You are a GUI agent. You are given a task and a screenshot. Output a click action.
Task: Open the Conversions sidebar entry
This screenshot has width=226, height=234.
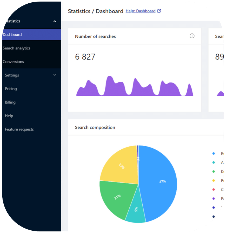pos(13,61)
